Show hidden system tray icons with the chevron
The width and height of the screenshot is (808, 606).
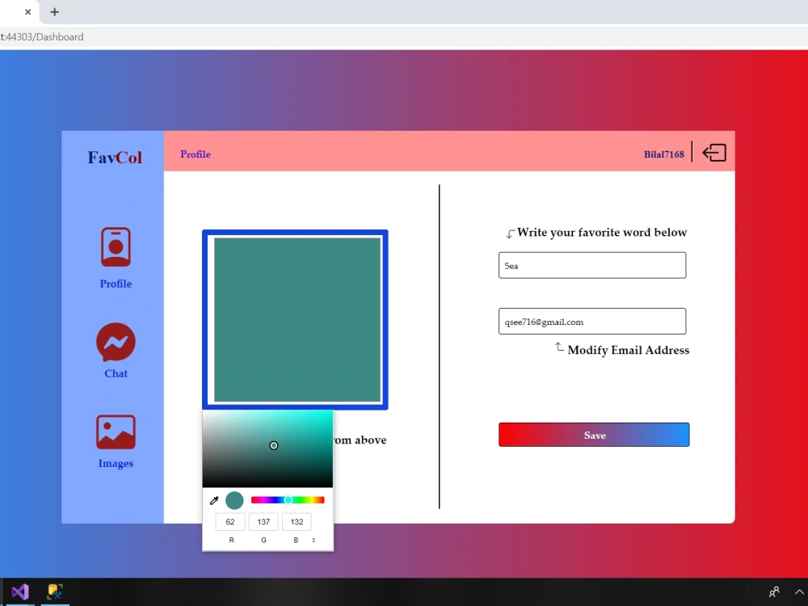(x=799, y=592)
